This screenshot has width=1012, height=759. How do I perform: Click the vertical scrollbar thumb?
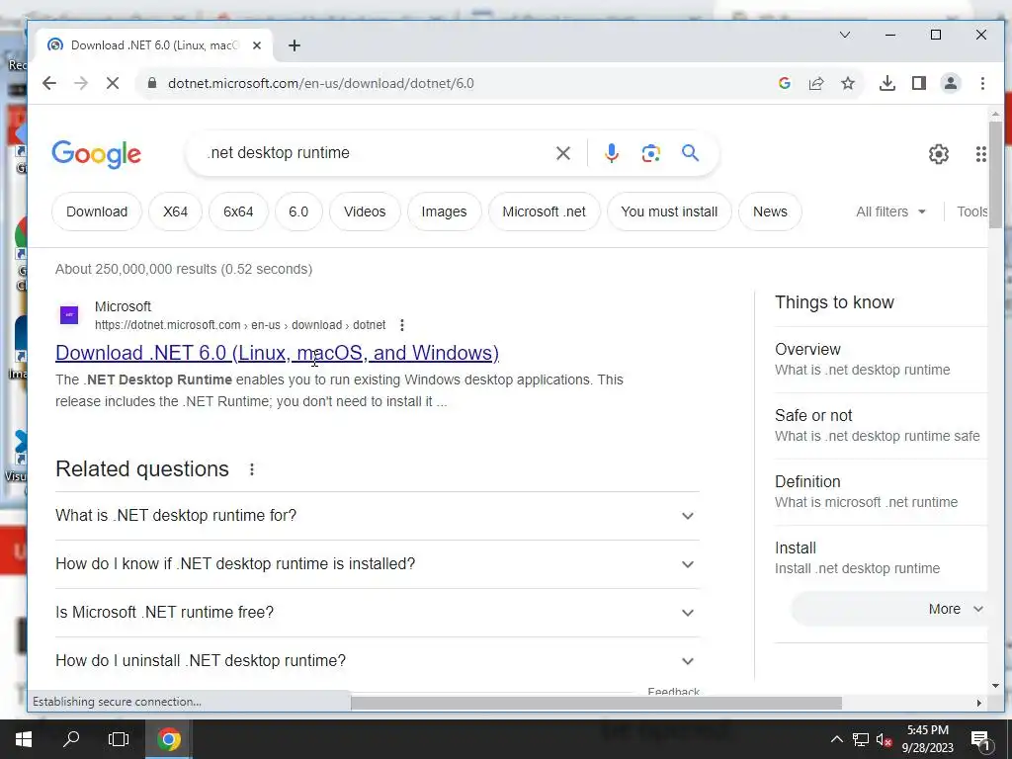[995, 173]
